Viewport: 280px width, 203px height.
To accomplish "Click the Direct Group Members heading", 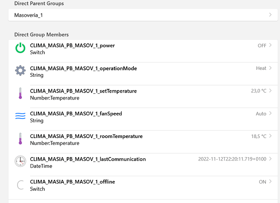I will tap(42, 35).
